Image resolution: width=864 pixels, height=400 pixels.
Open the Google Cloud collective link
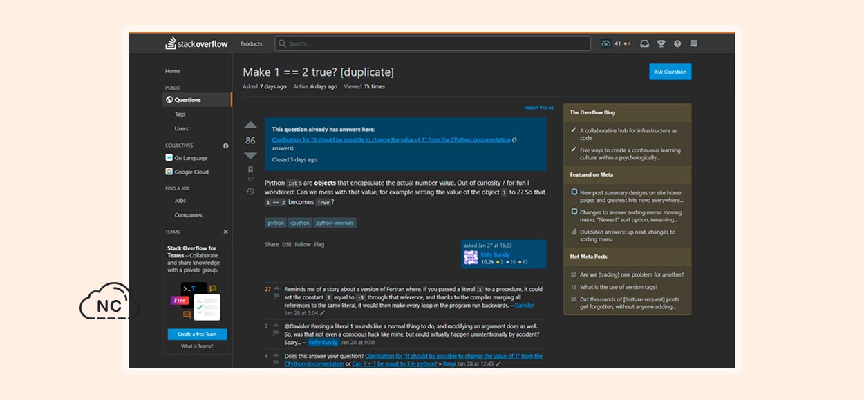[191, 172]
